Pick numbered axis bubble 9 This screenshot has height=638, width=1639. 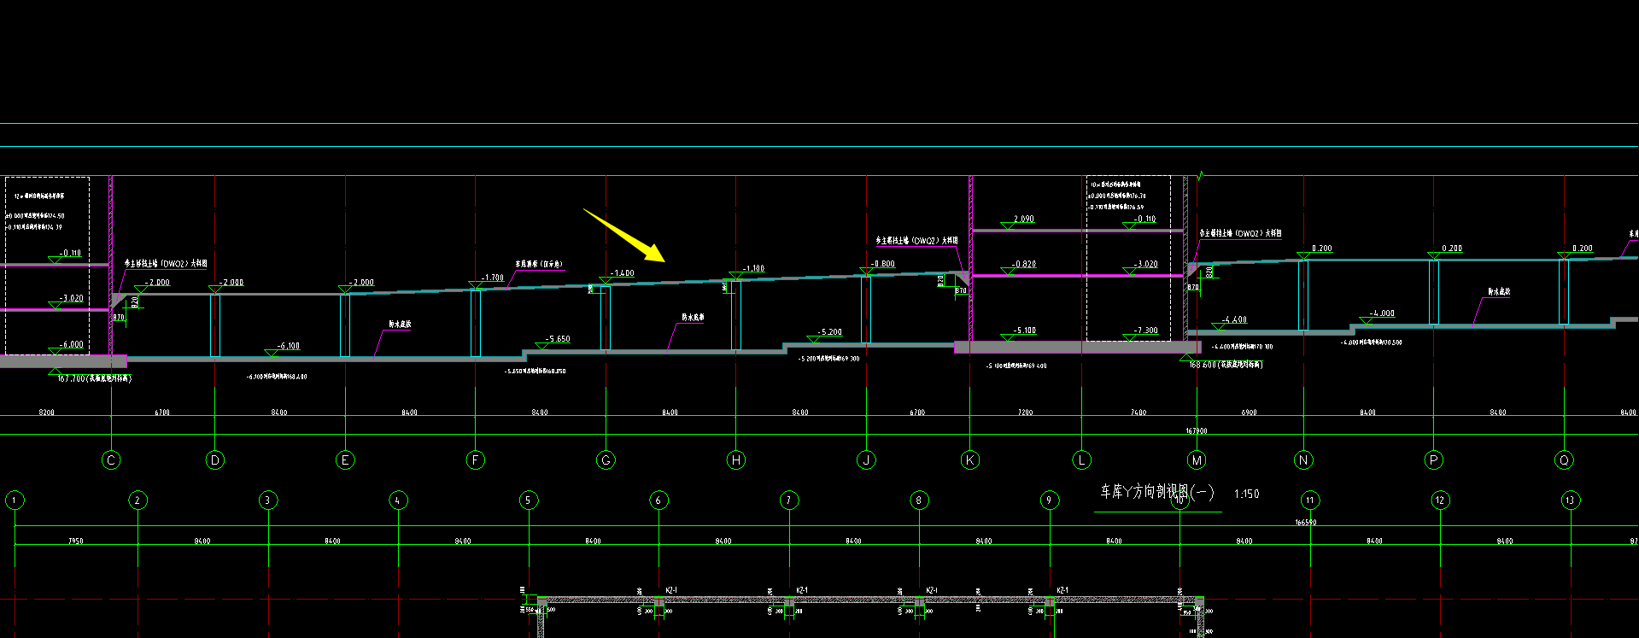point(1050,500)
